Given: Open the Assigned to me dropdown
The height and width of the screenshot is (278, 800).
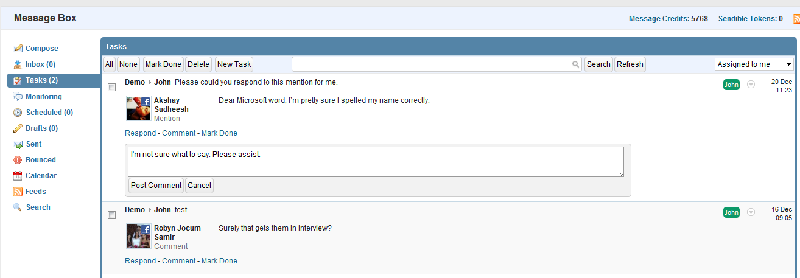Looking at the screenshot, I should (754, 64).
